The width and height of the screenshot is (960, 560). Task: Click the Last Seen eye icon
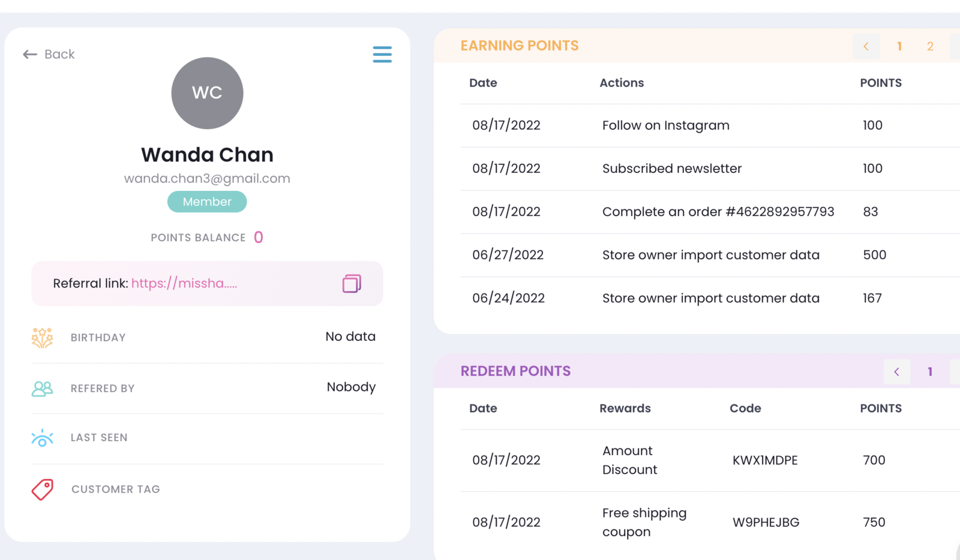42,438
